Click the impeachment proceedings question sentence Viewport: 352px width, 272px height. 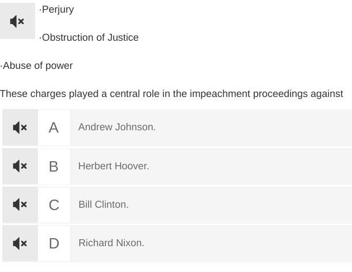(171, 94)
